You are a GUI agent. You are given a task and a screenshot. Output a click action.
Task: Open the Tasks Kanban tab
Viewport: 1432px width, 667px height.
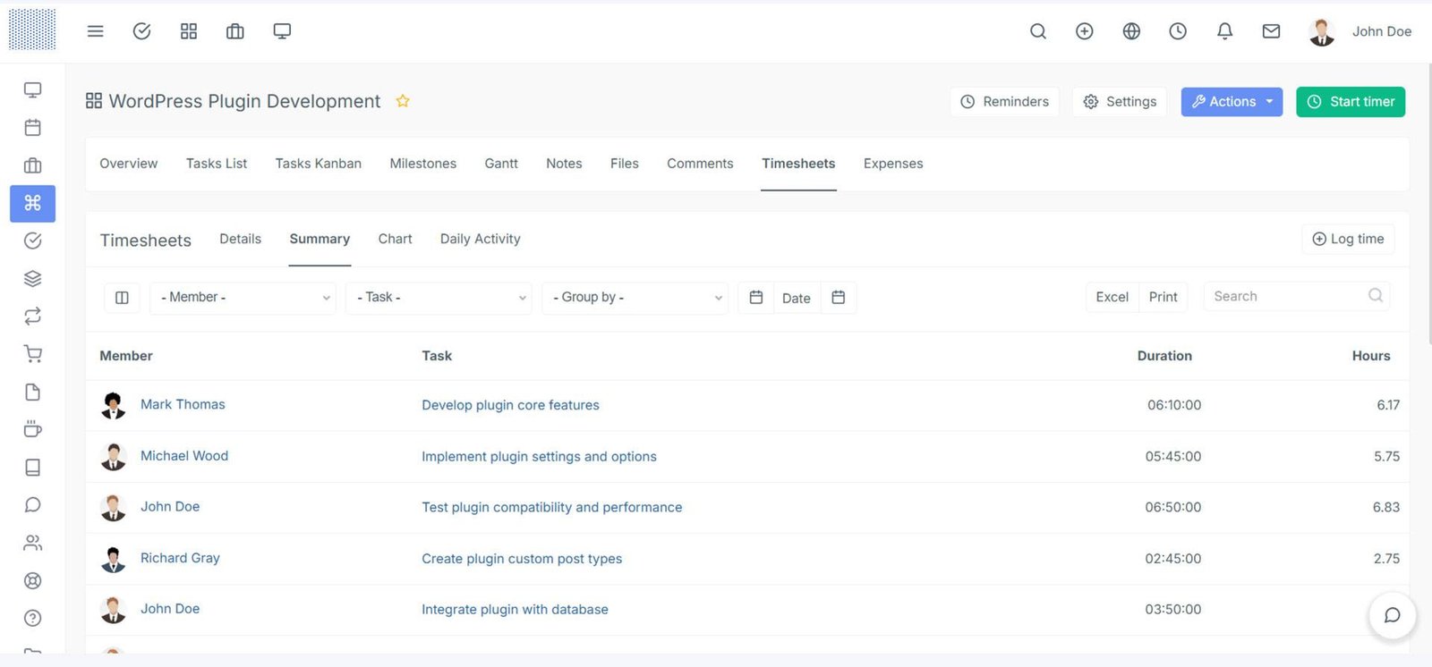coord(319,164)
